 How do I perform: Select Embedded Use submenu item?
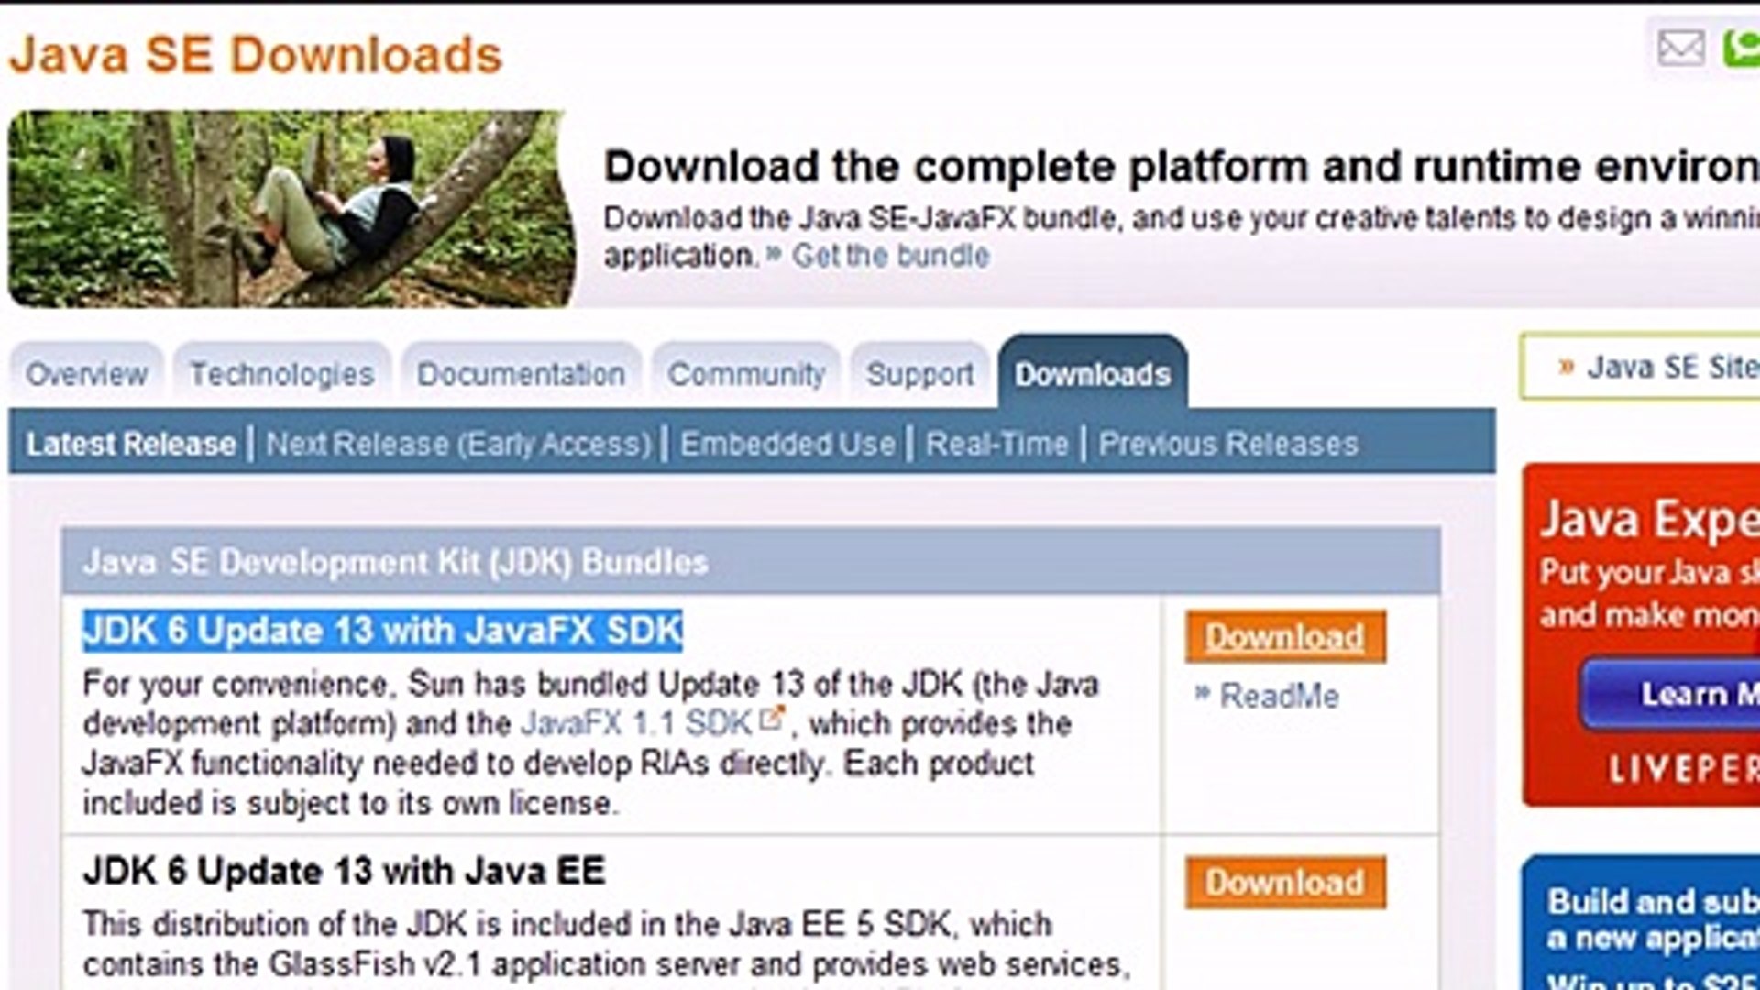pyautogui.click(x=787, y=444)
